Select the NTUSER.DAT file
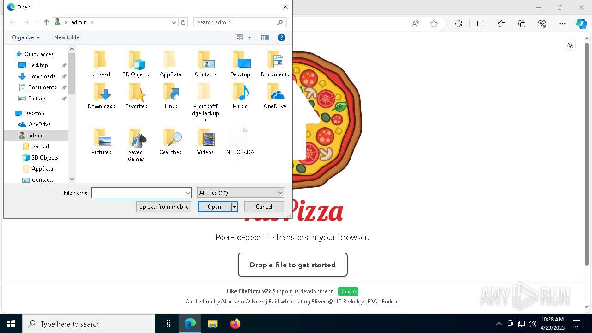This screenshot has height=333, width=592. [x=240, y=145]
